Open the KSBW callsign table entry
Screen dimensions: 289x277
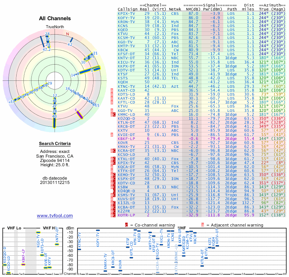[x=123, y=187]
